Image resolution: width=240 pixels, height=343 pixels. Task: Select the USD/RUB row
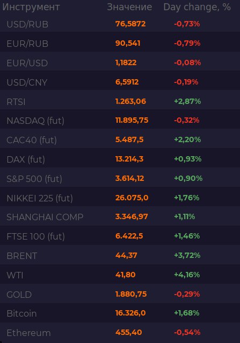[120, 24]
